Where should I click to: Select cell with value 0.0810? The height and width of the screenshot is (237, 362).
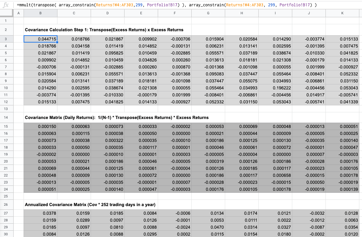[x=108, y=227]
